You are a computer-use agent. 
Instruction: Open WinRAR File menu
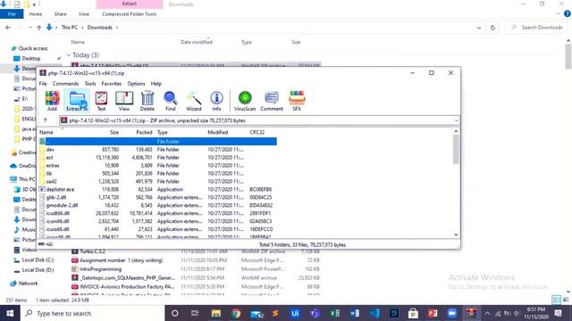pyautogui.click(x=43, y=84)
